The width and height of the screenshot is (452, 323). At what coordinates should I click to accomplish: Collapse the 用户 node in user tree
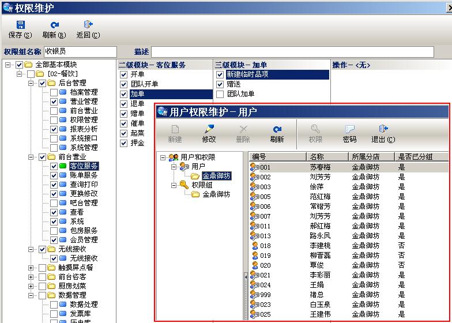[173, 167]
